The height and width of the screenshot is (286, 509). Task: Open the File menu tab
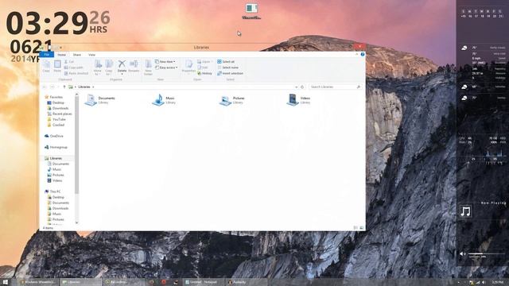pos(47,55)
